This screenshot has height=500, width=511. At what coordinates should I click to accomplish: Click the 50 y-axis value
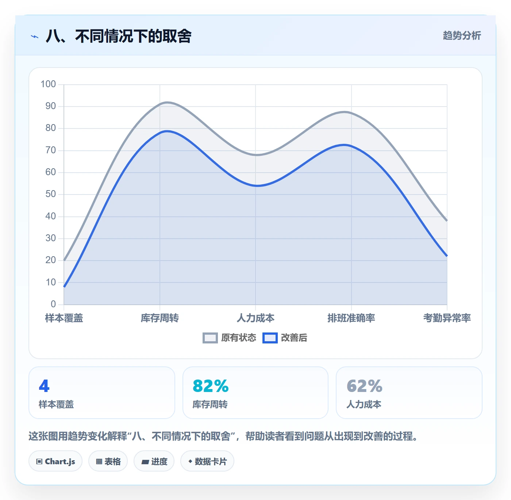click(x=51, y=194)
